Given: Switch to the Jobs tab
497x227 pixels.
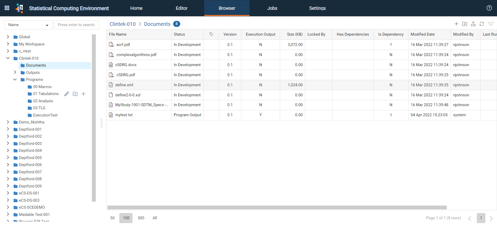Looking at the screenshot, I should click(x=272, y=8).
